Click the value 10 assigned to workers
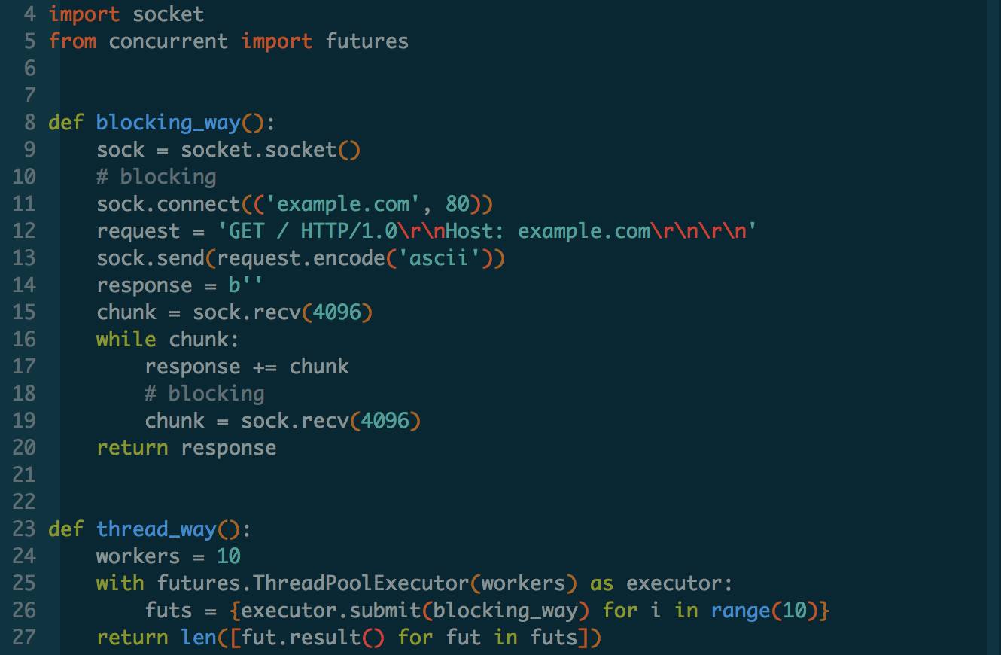This screenshot has width=1001, height=655. pos(228,556)
